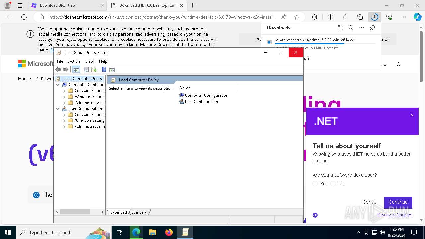Click the Edge Downloads toolbar icon
Viewport: 425px width, 239px height.
374,17
